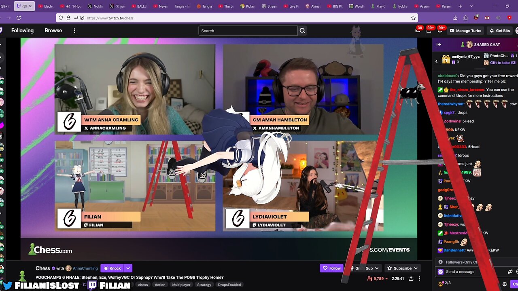This screenshot has width=518, height=291.
Task: Click the Chess channel name
Action: tap(42, 268)
